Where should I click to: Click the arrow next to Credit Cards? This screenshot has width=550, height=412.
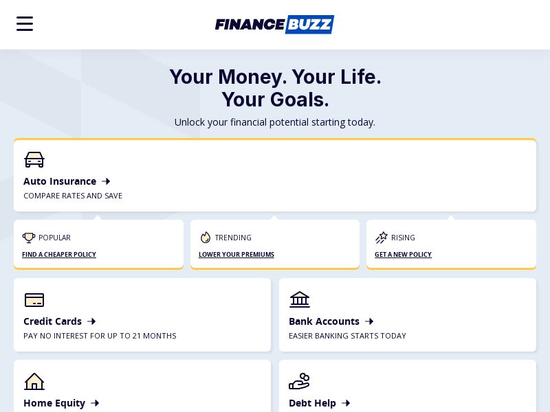pyautogui.click(x=91, y=321)
